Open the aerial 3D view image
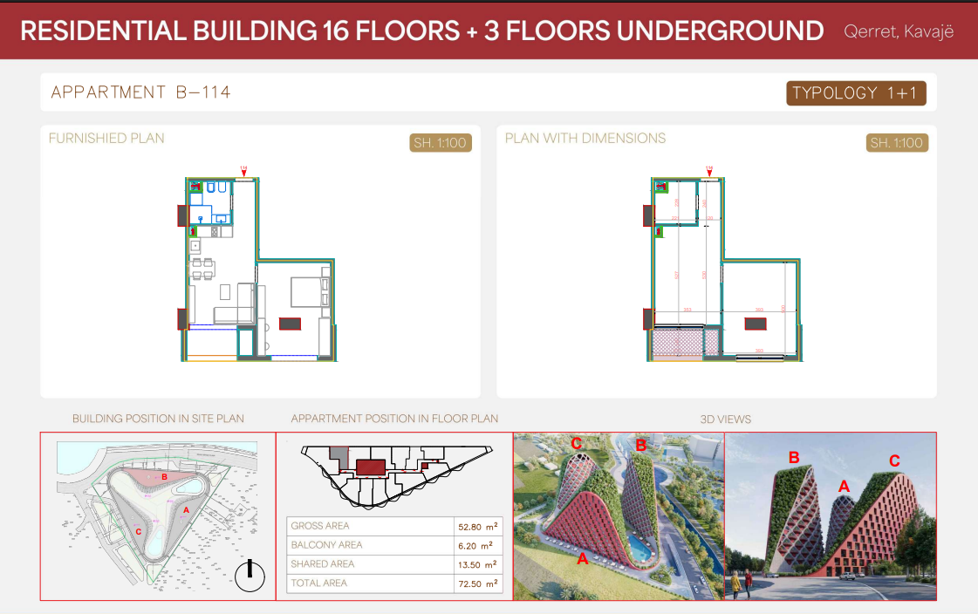The height and width of the screenshot is (614, 978). (x=619, y=515)
